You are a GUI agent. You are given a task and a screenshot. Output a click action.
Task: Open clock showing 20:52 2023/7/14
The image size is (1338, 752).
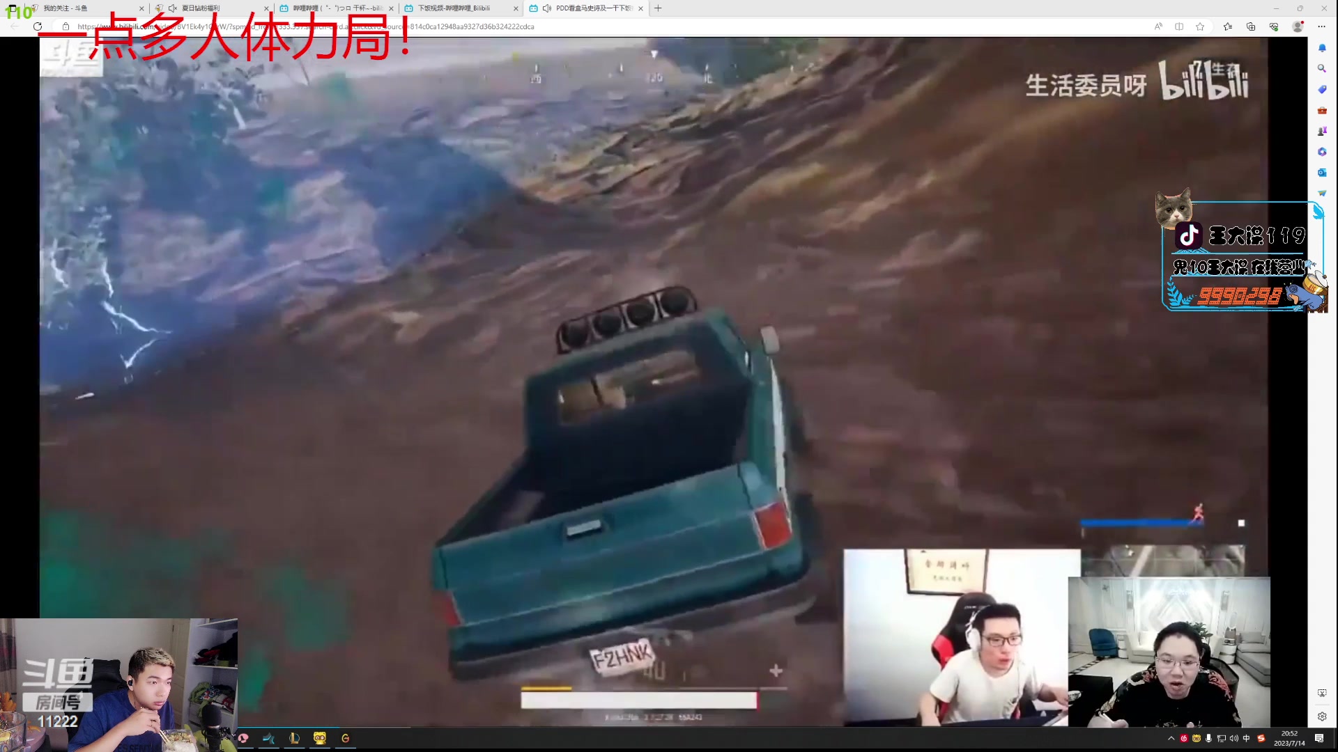coord(1289,738)
